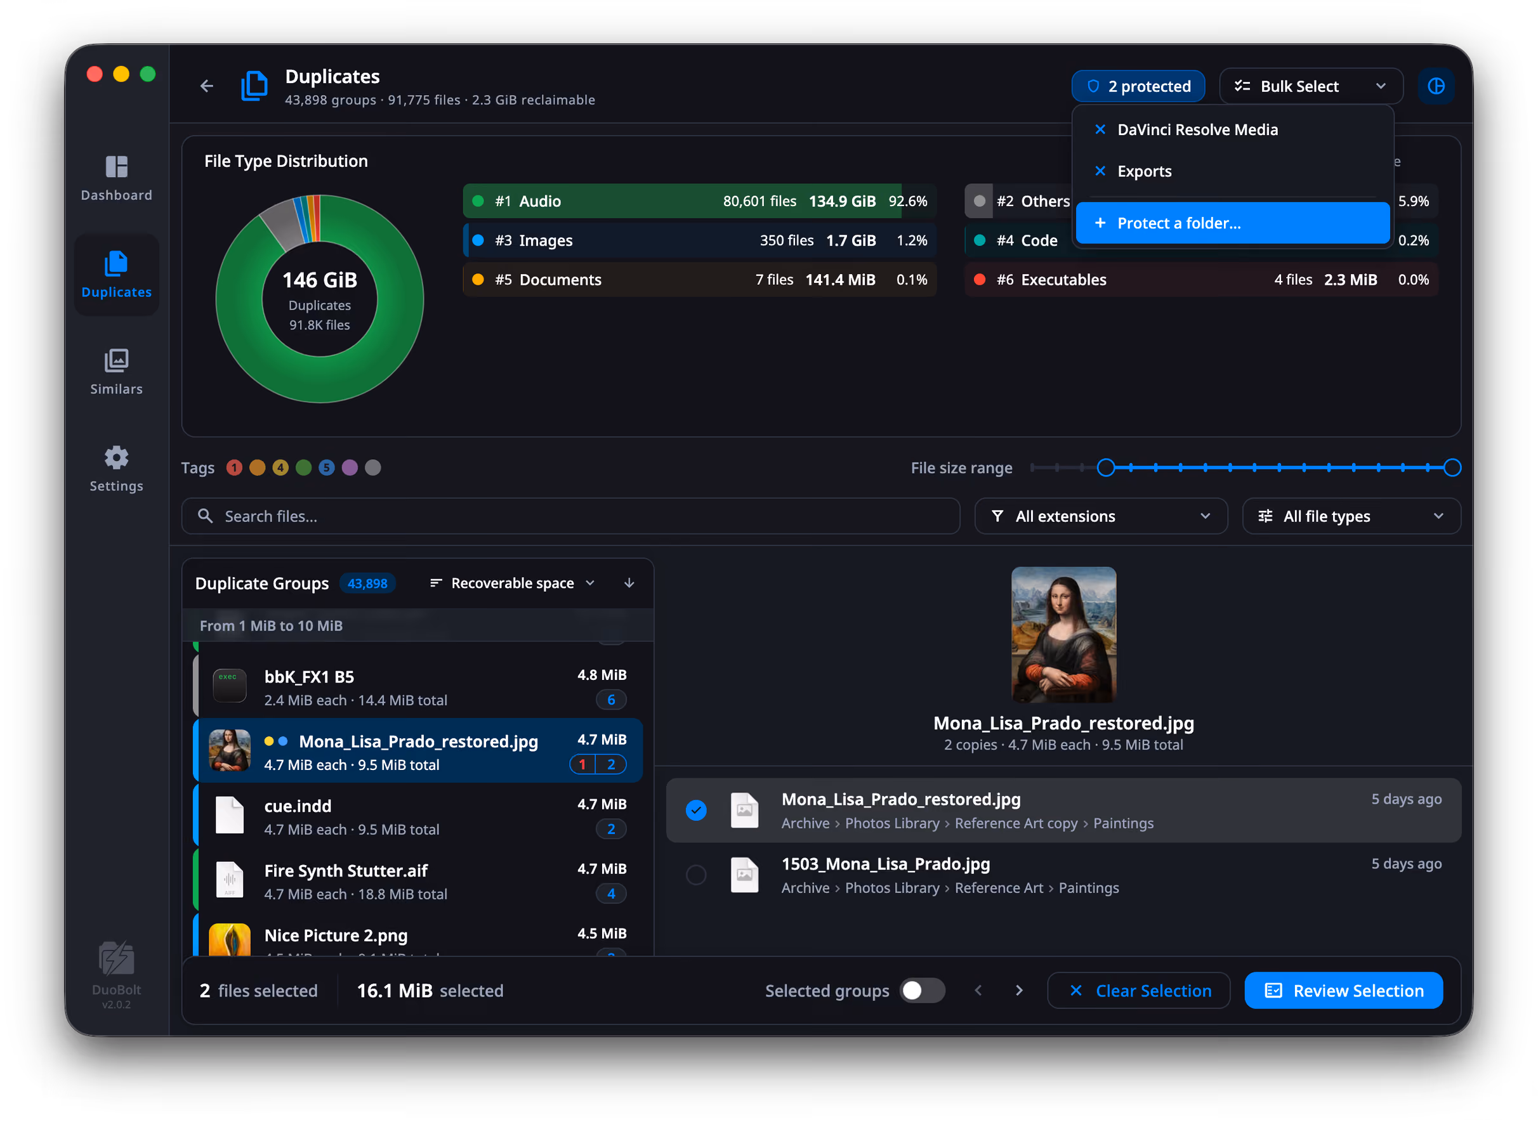Viewport: 1538px width, 1122px height.
Task: Click the left handle of file size range
Action: (x=1106, y=468)
